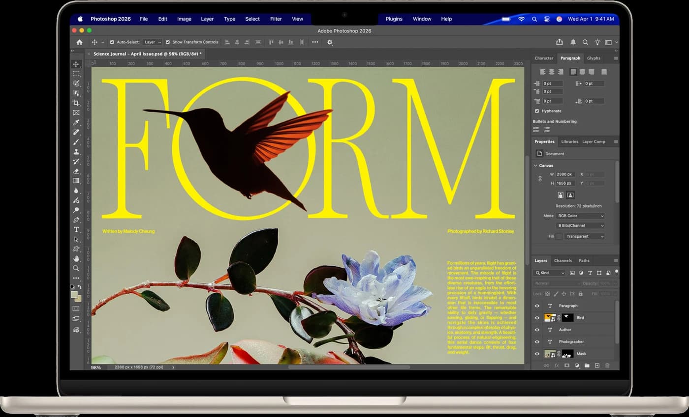Open the Auto-Select Layer dropdown
This screenshot has height=417, width=689.
click(x=153, y=42)
